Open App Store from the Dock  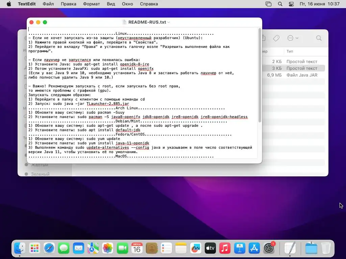pyautogui.click(x=254, y=248)
